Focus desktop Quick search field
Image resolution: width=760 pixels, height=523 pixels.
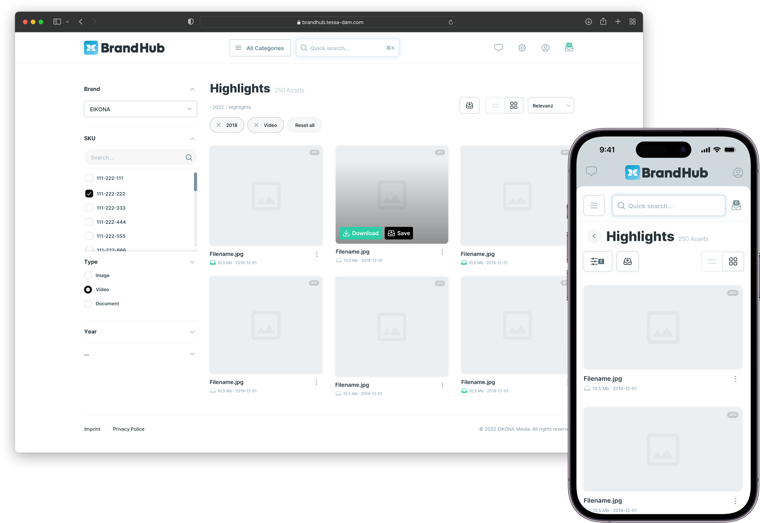tap(347, 48)
